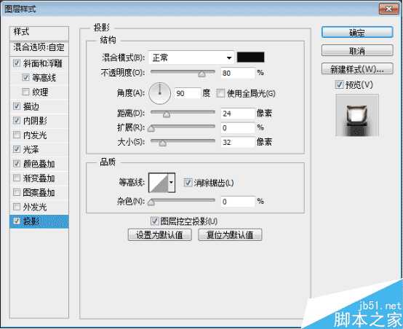Toggle the 投影 checkbox
This screenshot has height=329, width=403.
click(x=17, y=221)
